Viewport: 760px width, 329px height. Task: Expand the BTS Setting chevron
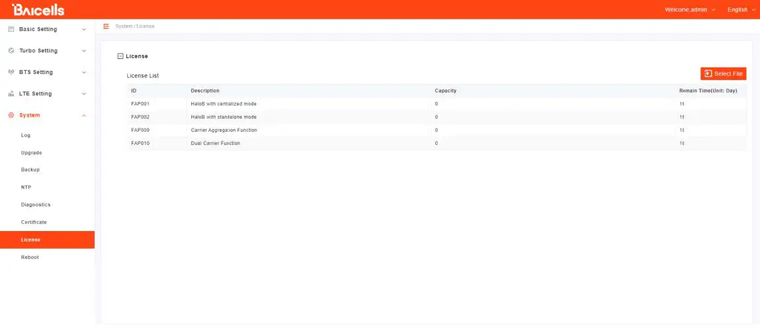[84, 72]
